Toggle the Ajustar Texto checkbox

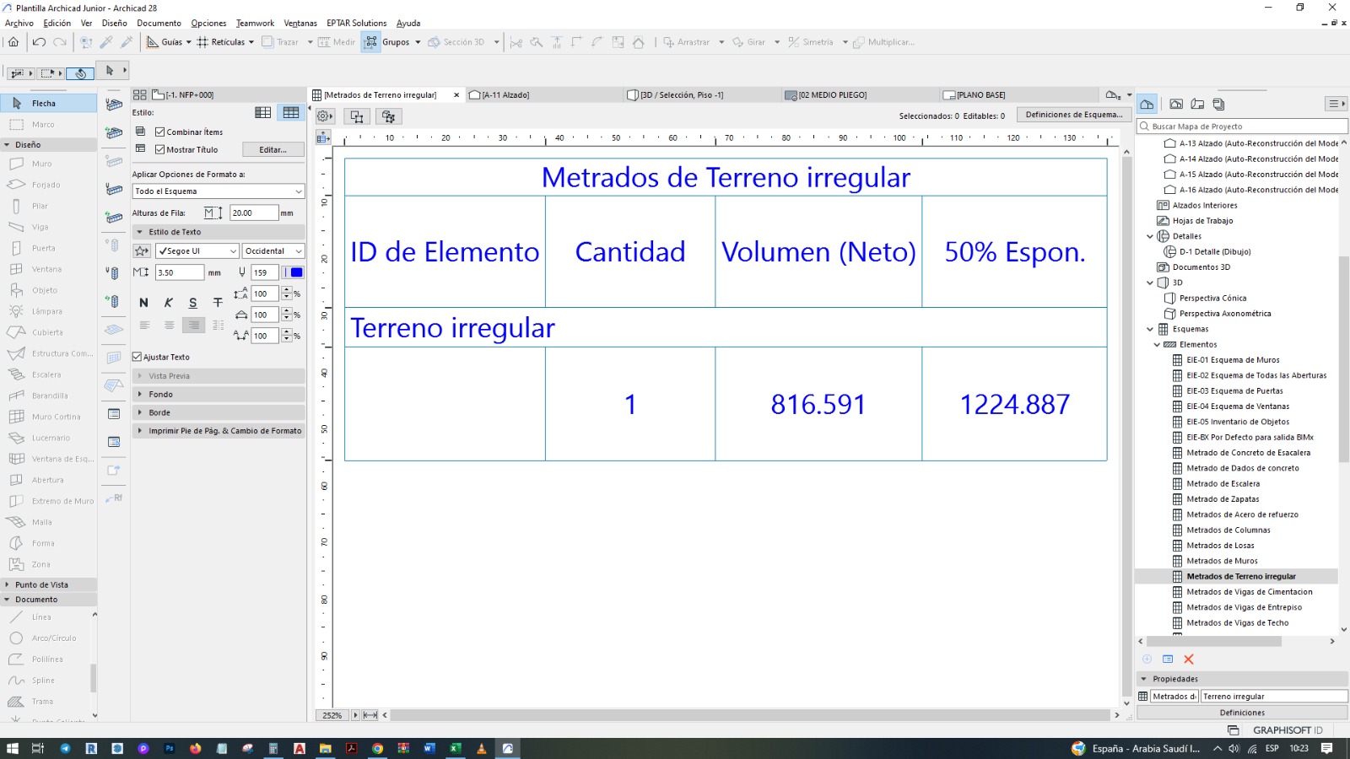tap(138, 357)
